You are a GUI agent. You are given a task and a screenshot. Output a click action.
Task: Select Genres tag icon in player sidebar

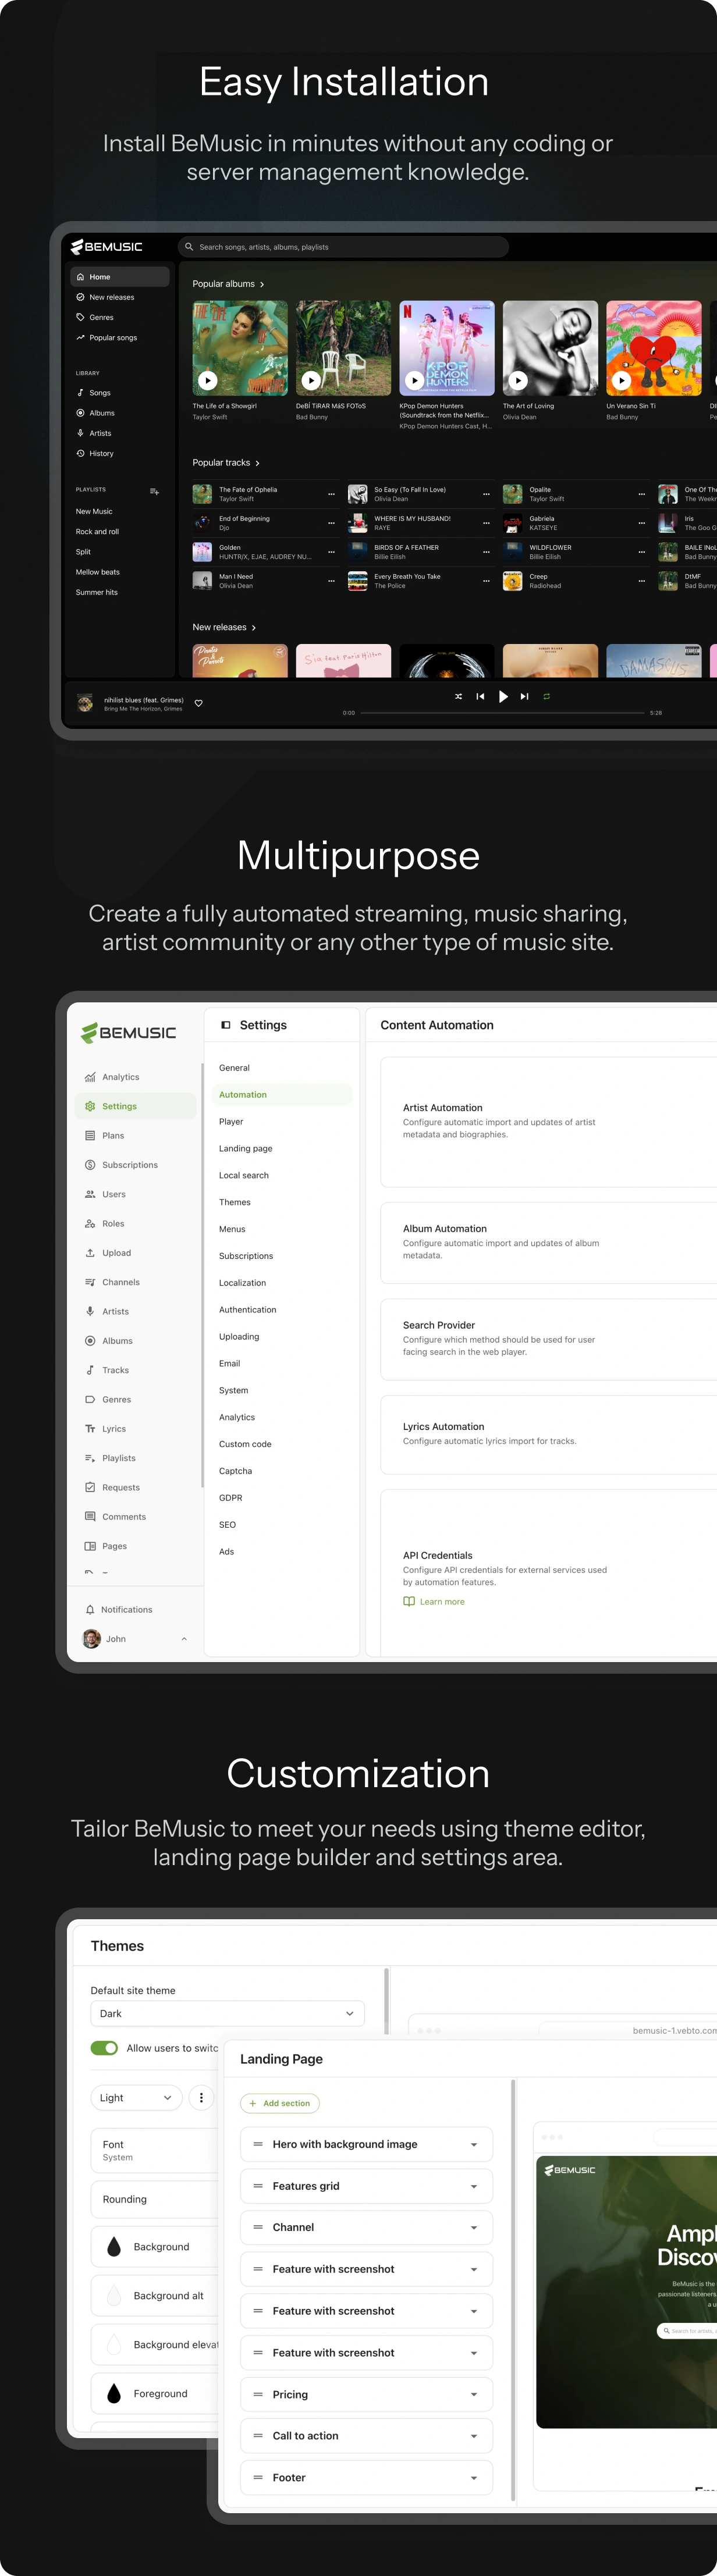80,317
